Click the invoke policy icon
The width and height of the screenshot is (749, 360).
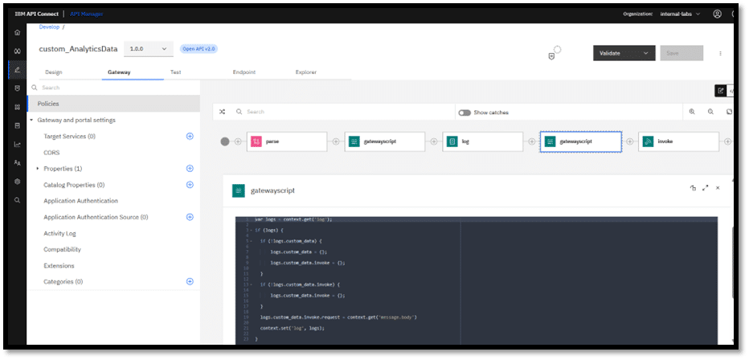pos(649,141)
